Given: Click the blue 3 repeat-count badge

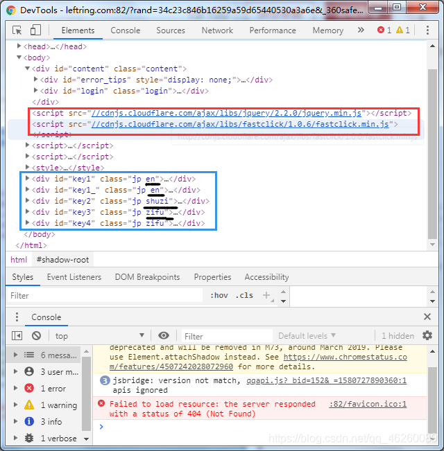Looking at the screenshot, I should tap(105, 380).
